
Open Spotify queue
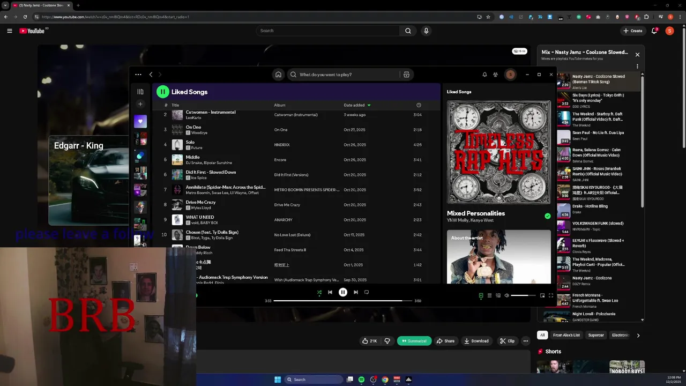click(x=489, y=295)
